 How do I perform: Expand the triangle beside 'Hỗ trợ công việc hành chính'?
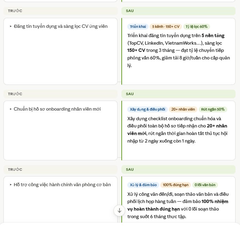(11, 184)
